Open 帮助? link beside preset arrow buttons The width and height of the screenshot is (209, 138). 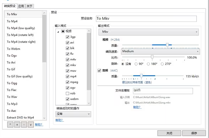point(39,125)
